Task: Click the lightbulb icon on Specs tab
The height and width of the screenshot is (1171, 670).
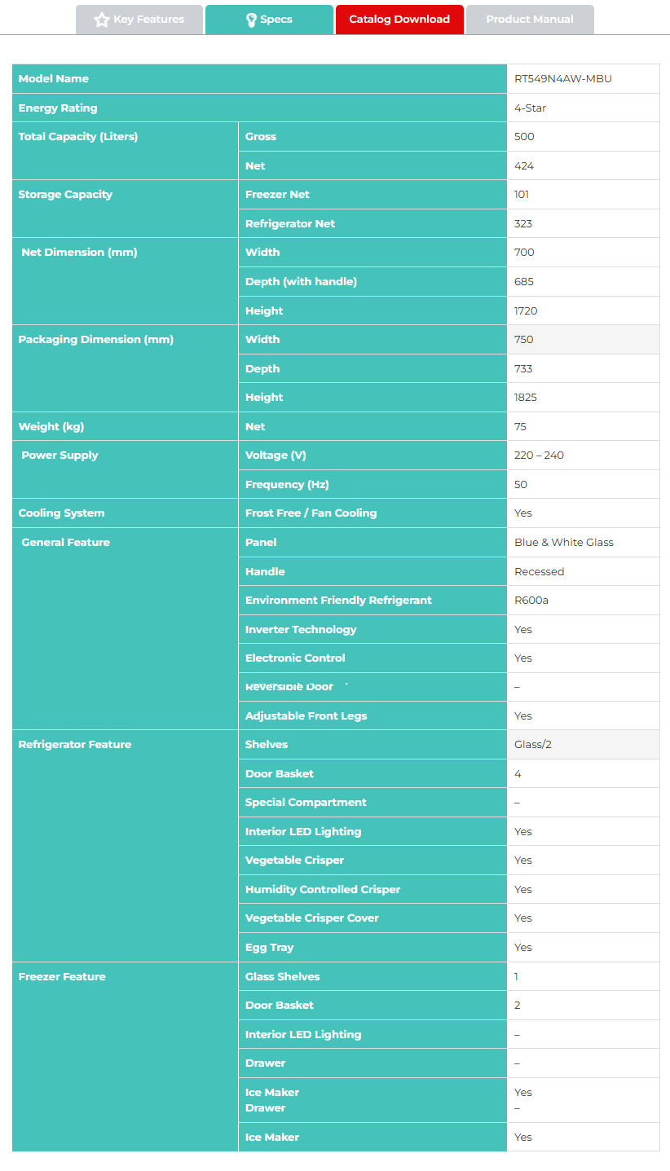Action: point(251,20)
